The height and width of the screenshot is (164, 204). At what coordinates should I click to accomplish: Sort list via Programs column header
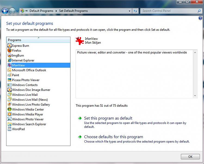(x=38, y=40)
